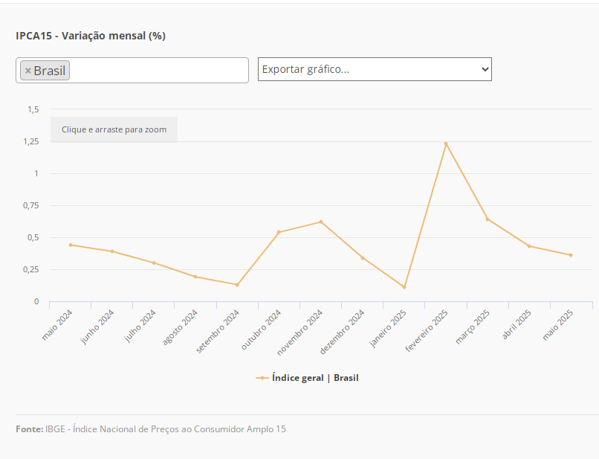Select the abril 2025 data point
The height and width of the screenshot is (459, 599).
point(529,246)
